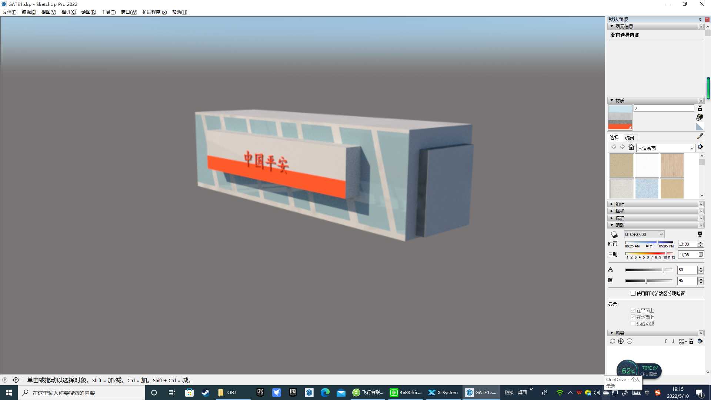
Task: Launch Steam from the taskbar
Action: point(206,393)
